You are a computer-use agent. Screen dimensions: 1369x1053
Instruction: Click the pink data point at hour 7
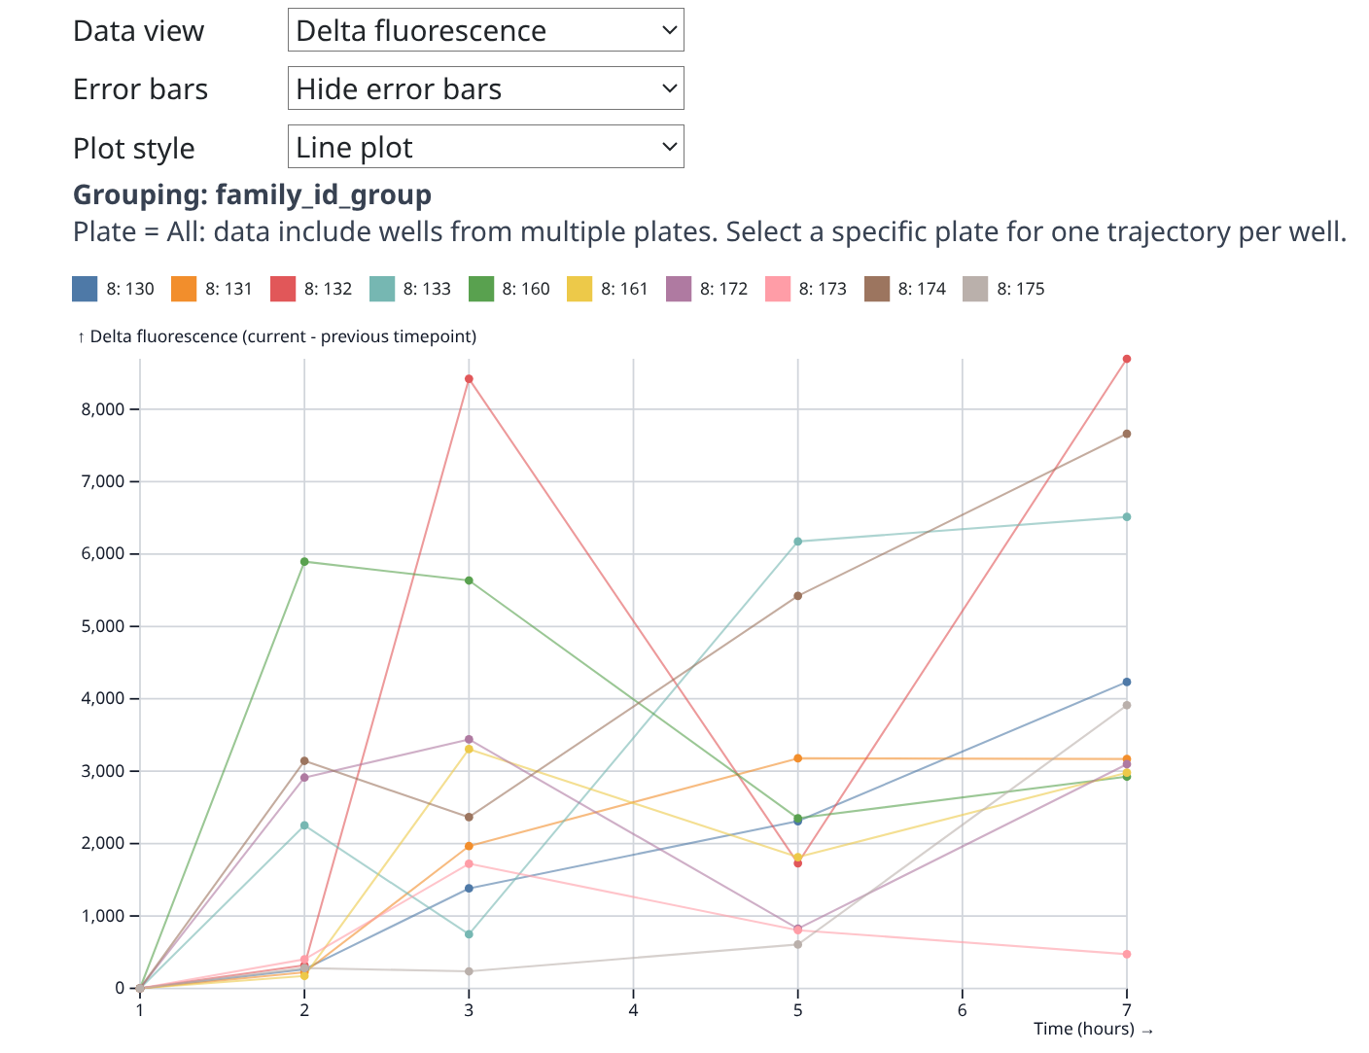point(1127,954)
